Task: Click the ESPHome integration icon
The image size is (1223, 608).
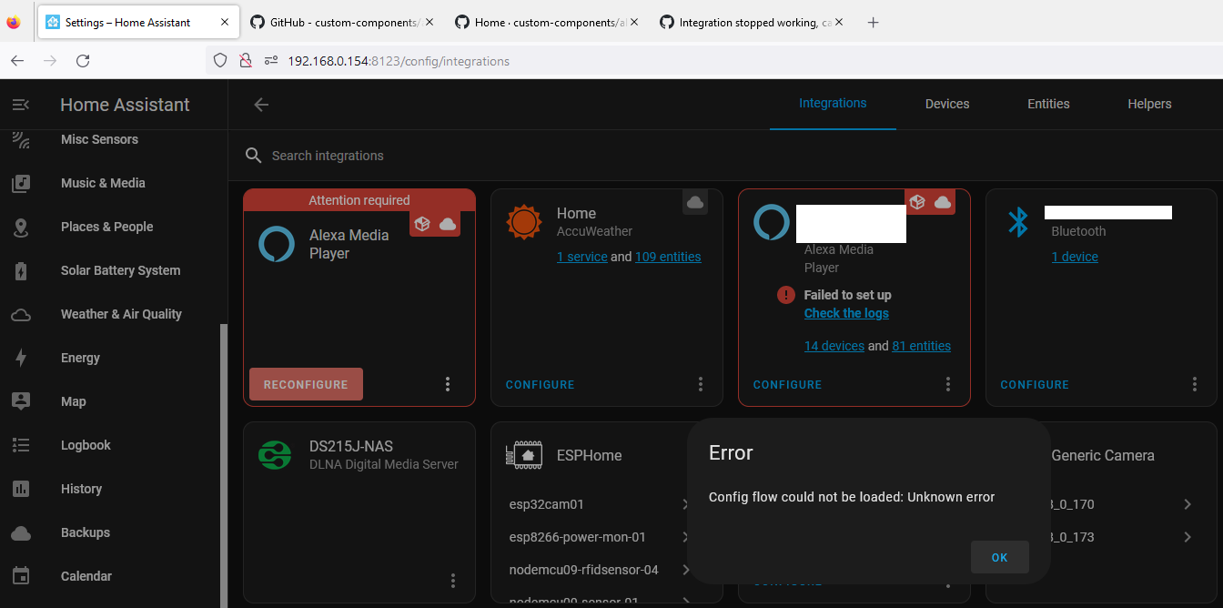Action: [x=523, y=454]
